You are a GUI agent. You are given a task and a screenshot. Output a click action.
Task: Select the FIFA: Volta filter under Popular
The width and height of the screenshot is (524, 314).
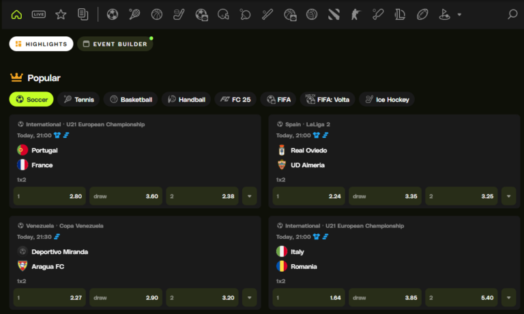pos(327,99)
